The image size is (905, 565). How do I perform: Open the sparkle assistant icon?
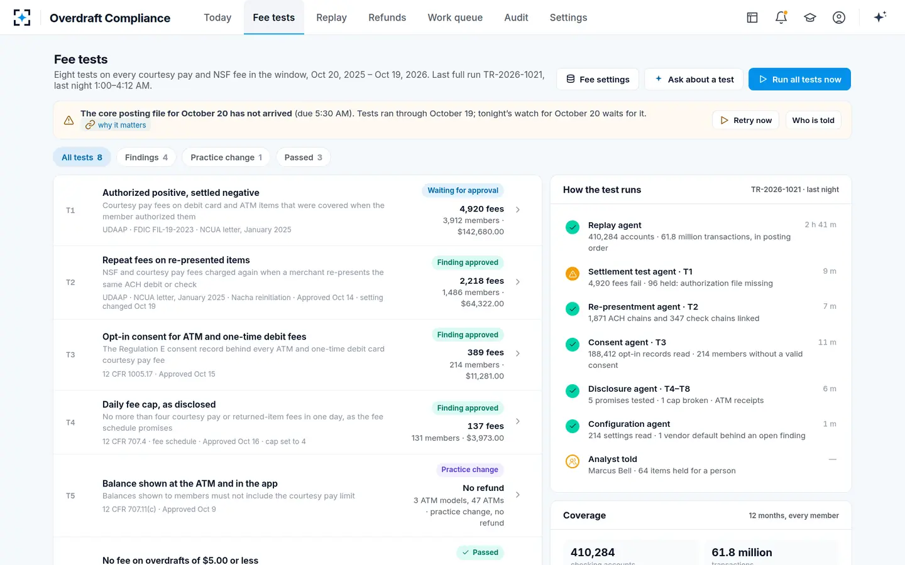pyautogui.click(x=880, y=17)
